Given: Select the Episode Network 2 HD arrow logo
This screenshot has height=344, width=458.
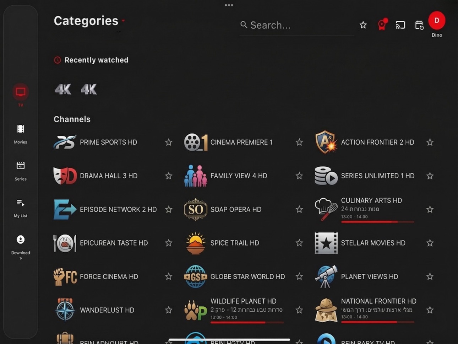Looking at the screenshot, I should click(65, 209).
